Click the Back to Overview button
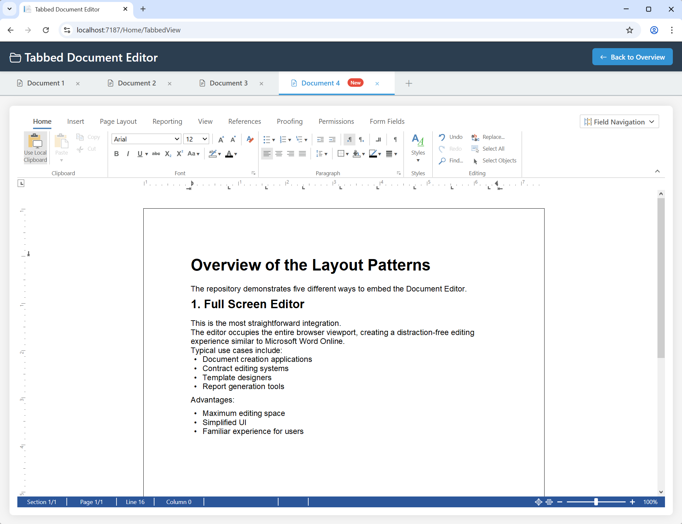The height and width of the screenshot is (524, 682). click(632, 57)
